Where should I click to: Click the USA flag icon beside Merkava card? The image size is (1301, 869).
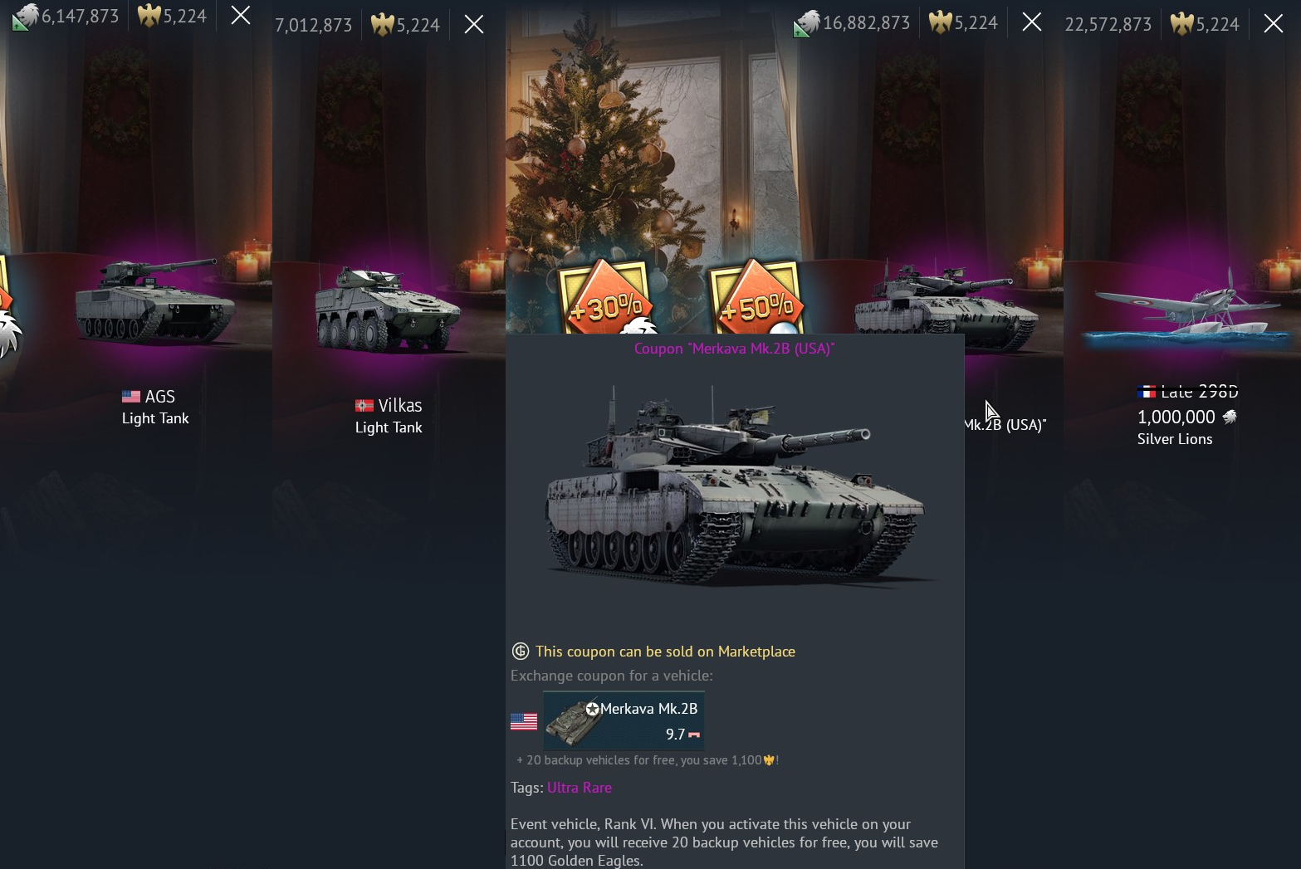point(524,722)
